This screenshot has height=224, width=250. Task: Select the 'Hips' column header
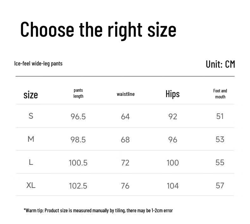coord(172,94)
